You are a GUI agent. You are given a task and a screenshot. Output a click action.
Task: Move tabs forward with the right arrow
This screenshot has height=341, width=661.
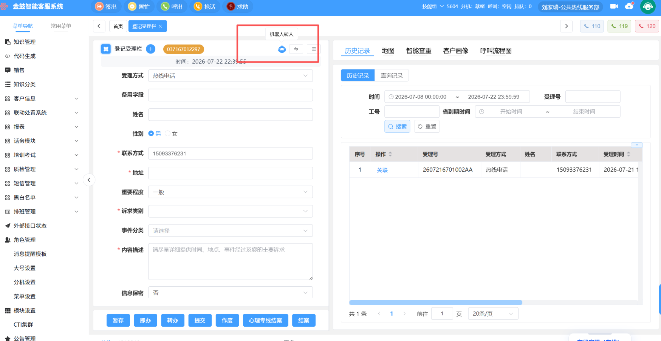pos(566,26)
